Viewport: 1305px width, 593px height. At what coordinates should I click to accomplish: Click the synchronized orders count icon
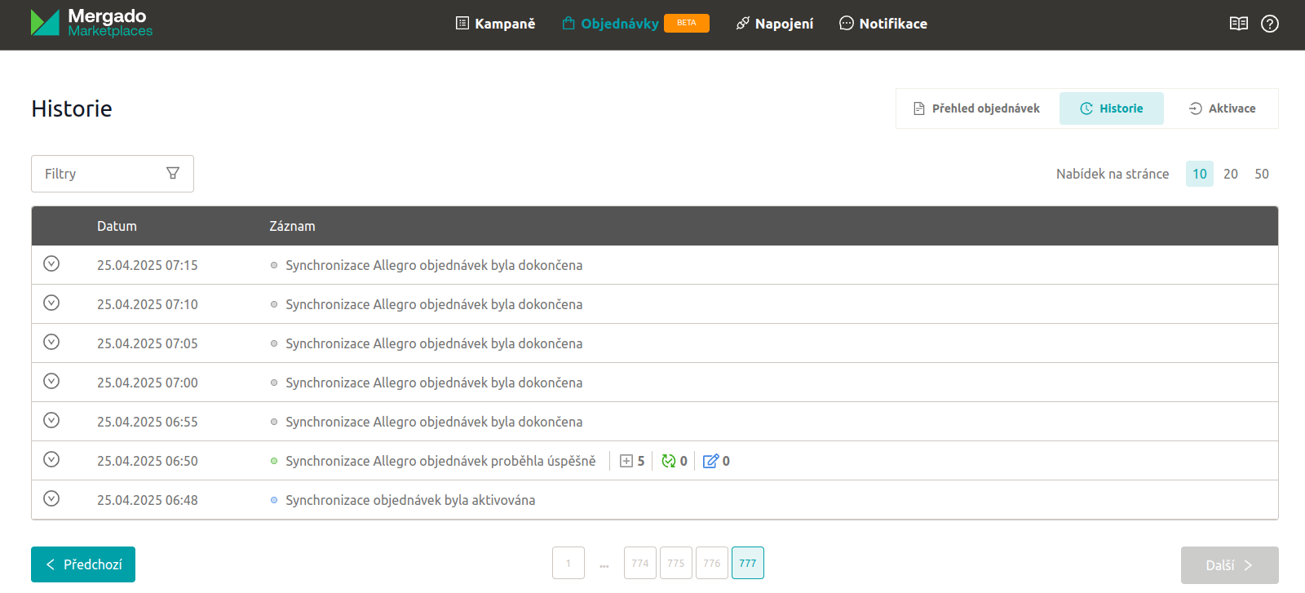(669, 461)
